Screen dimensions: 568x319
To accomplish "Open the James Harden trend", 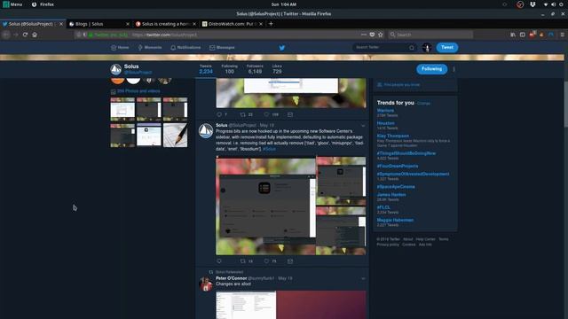I will [x=391, y=195].
